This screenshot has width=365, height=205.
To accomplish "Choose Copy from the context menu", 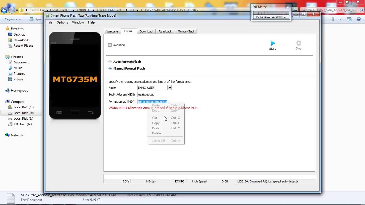I will (166, 123).
